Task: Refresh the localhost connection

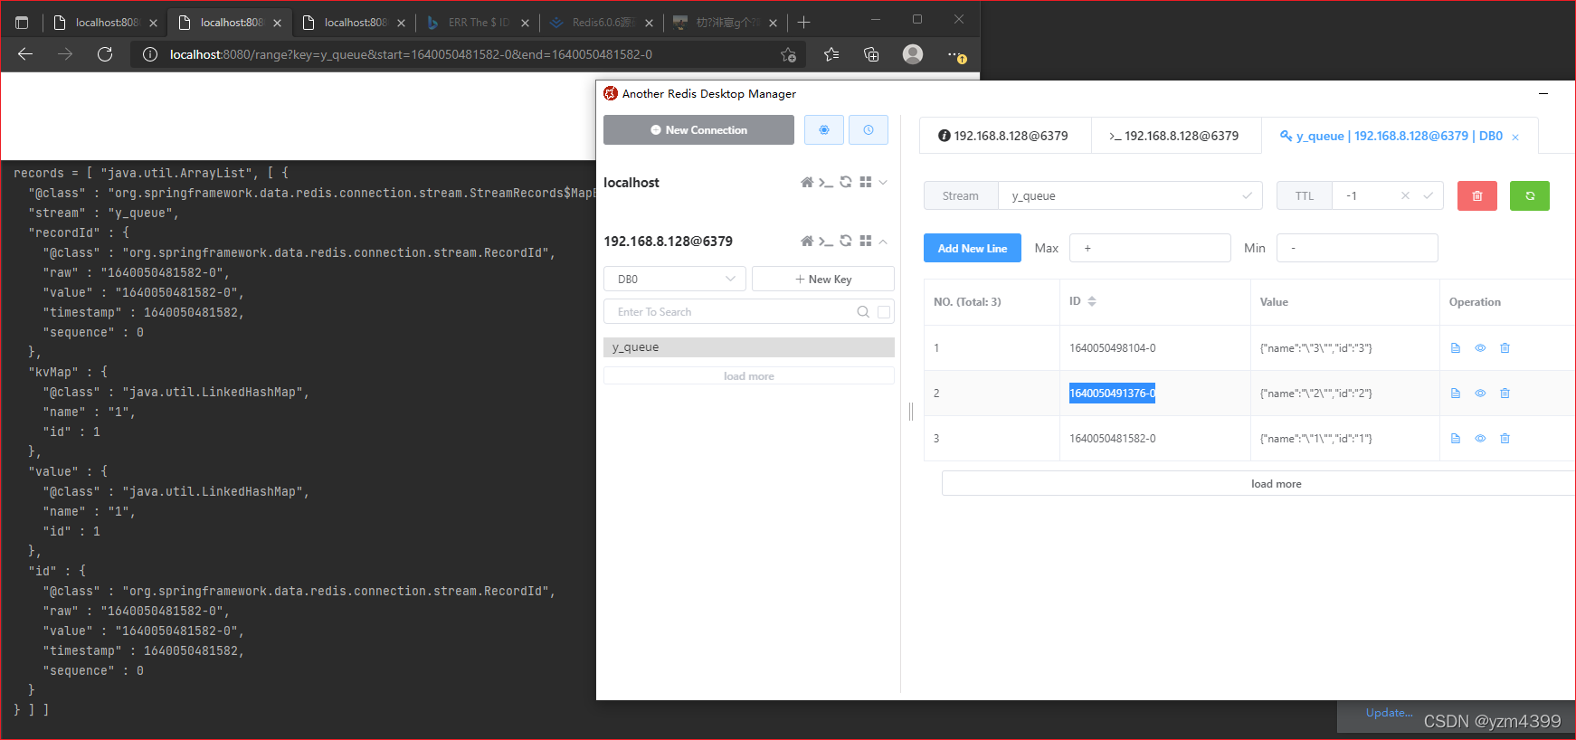Action: [x=846, y=183]
